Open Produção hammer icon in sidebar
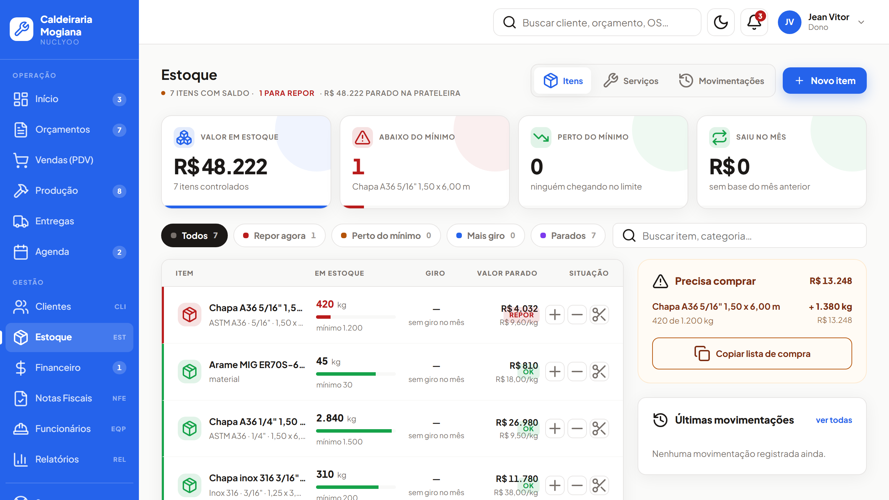889x500 pixels. point(20,191)
